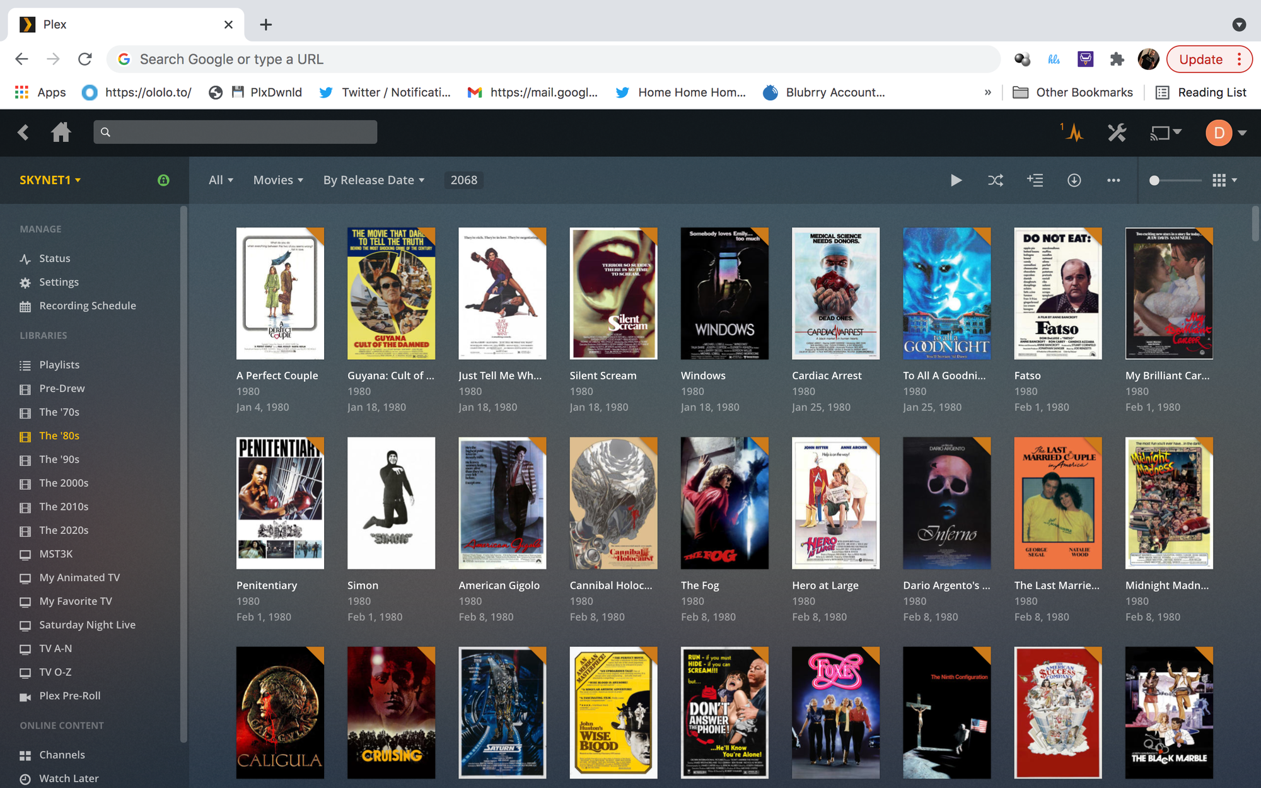Expand the SKYNET1 server dropdown
The height and width of the screenshot is (788, 1261).
pos(50,180)
